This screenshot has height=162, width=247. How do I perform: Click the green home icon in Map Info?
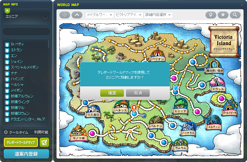[8, 11]
